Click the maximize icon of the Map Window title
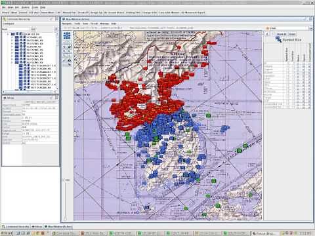Viewport: 315px width, 236px height. [310, 19]
